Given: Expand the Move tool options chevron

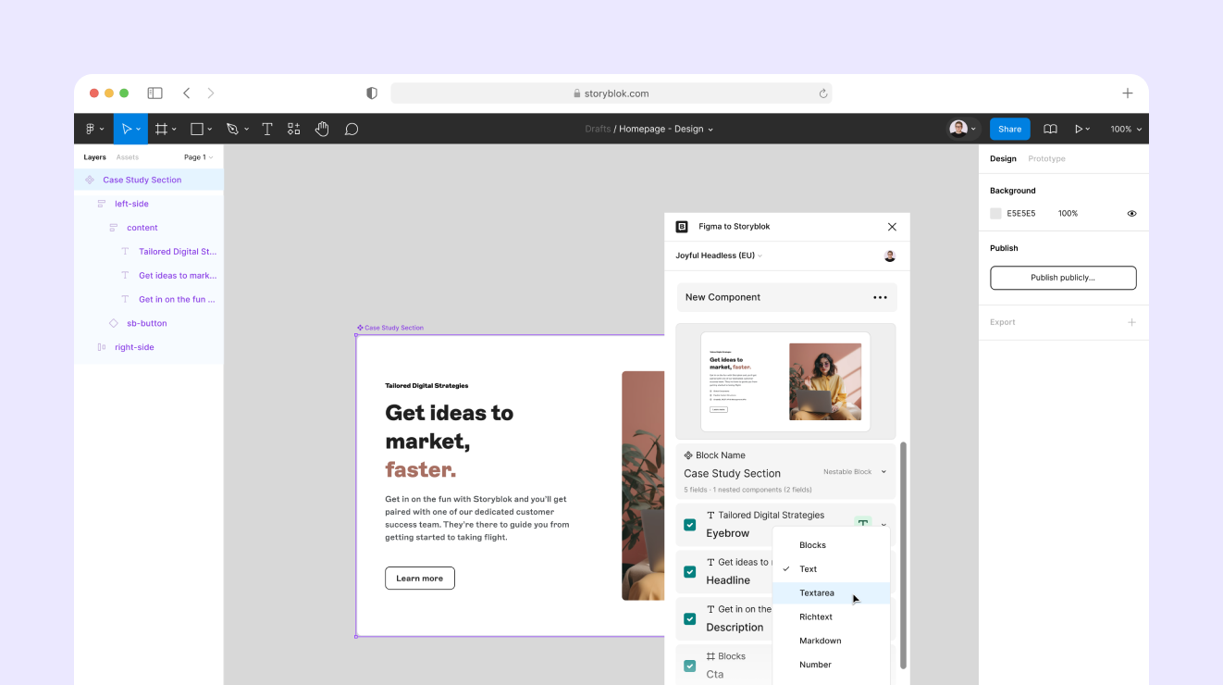Looking at the screenshot, I should click(x=139, y=130).
